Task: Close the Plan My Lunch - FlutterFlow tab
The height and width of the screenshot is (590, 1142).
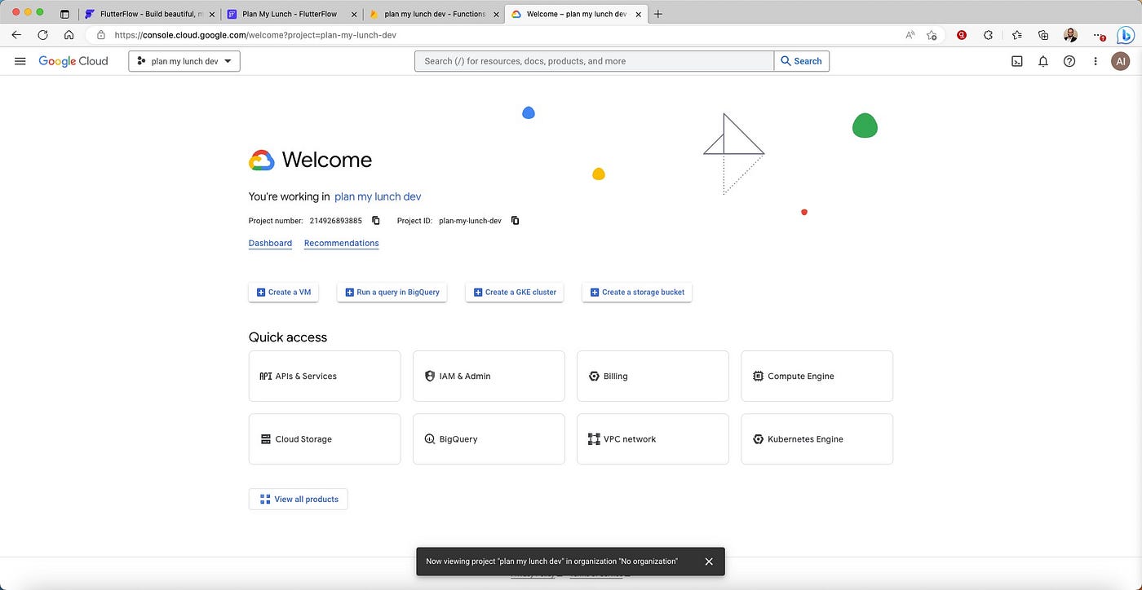Action: (353, 14)
